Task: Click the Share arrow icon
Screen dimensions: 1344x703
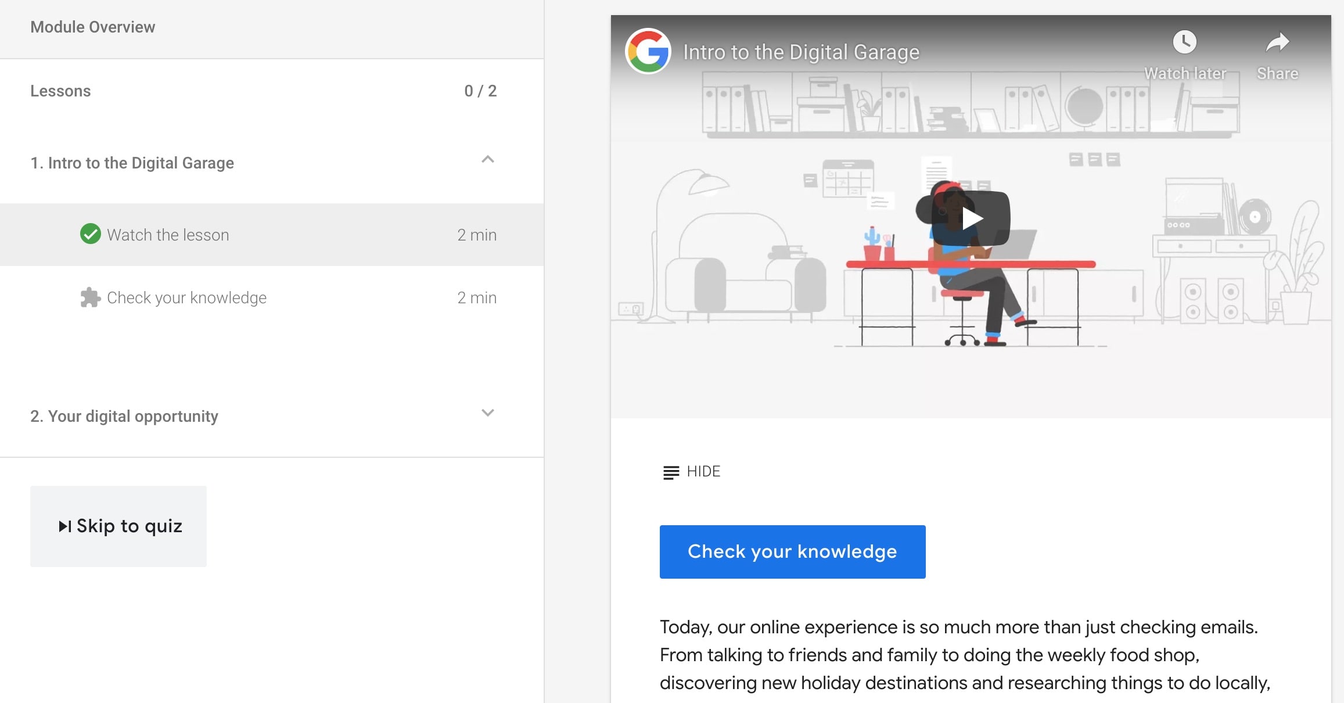Action: 1277,42
